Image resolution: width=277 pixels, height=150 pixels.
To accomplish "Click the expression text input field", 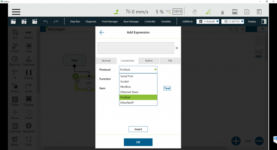I will 136,48.
